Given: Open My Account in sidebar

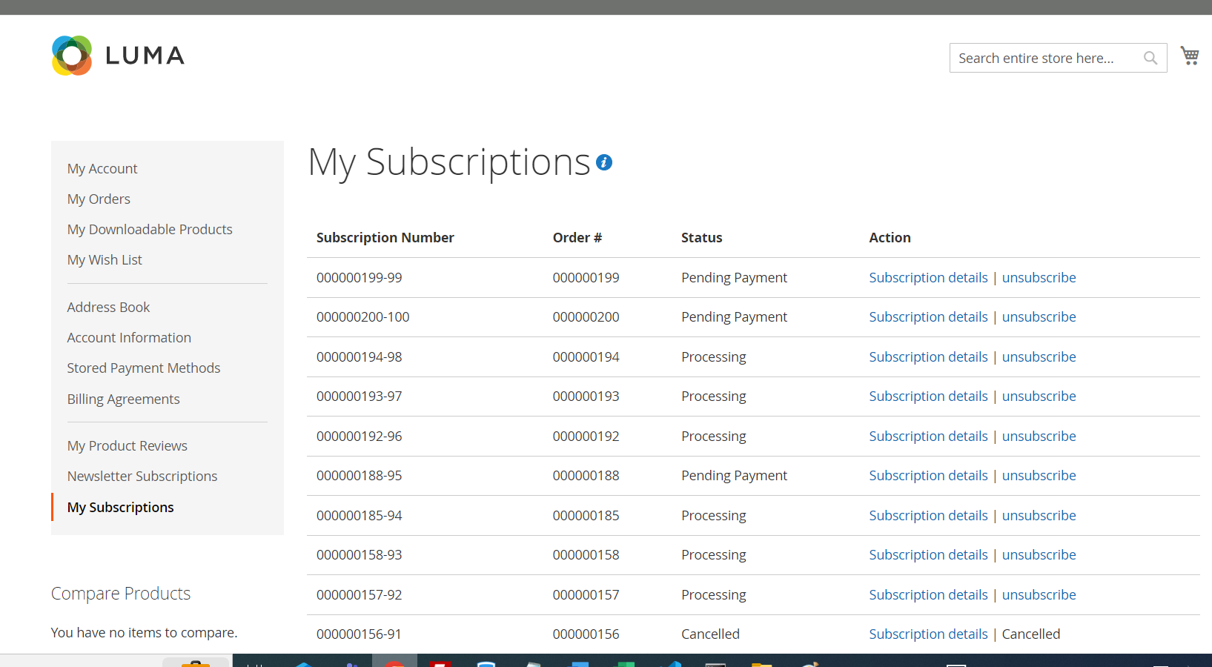Looking at the screenshot, I should 102,169.
